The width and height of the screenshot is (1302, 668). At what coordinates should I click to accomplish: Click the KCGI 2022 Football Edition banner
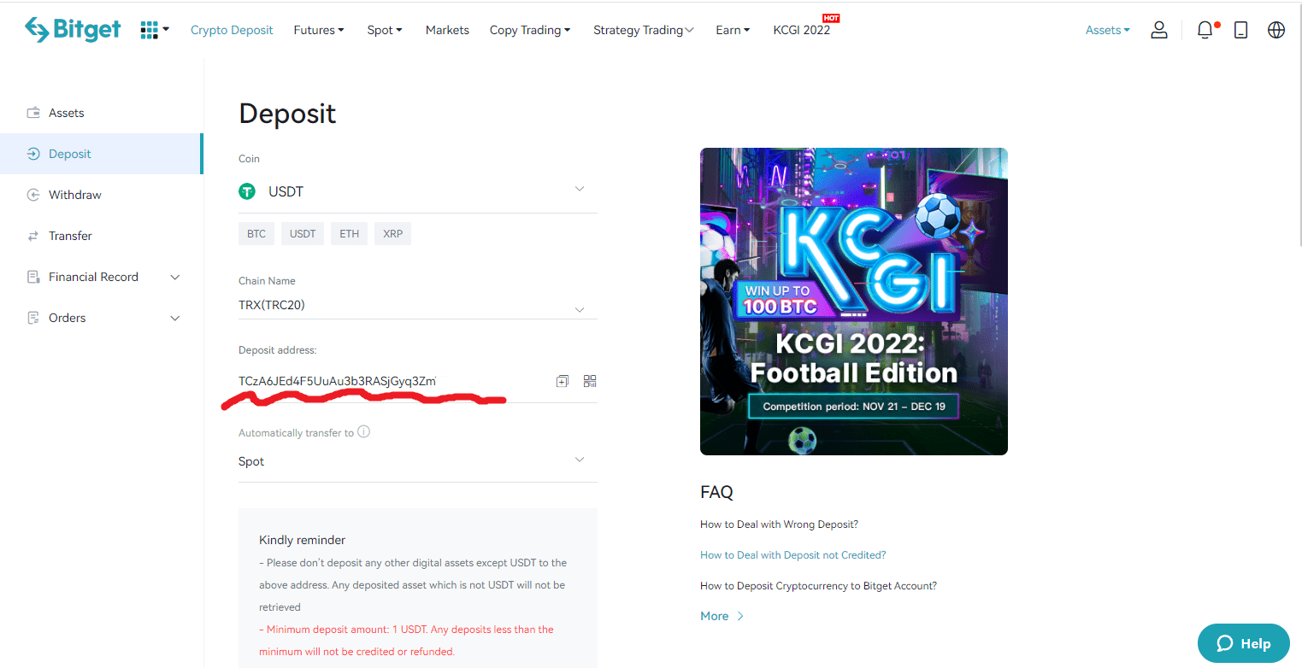(853, 301)
